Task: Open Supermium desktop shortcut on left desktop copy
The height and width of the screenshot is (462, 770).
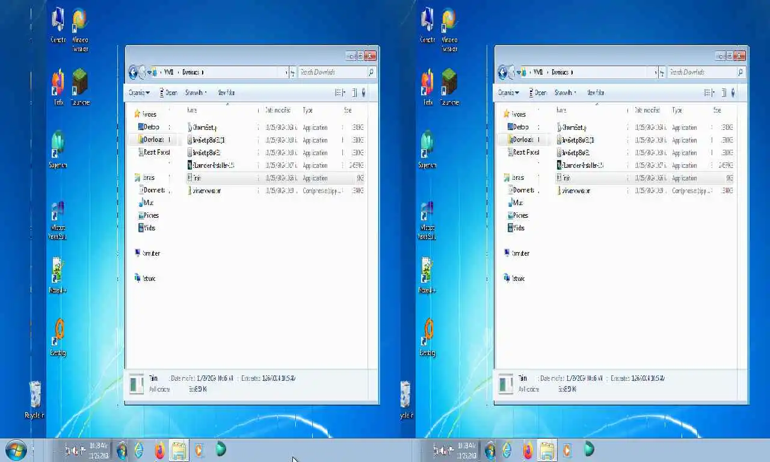Action: pos(58,149)
